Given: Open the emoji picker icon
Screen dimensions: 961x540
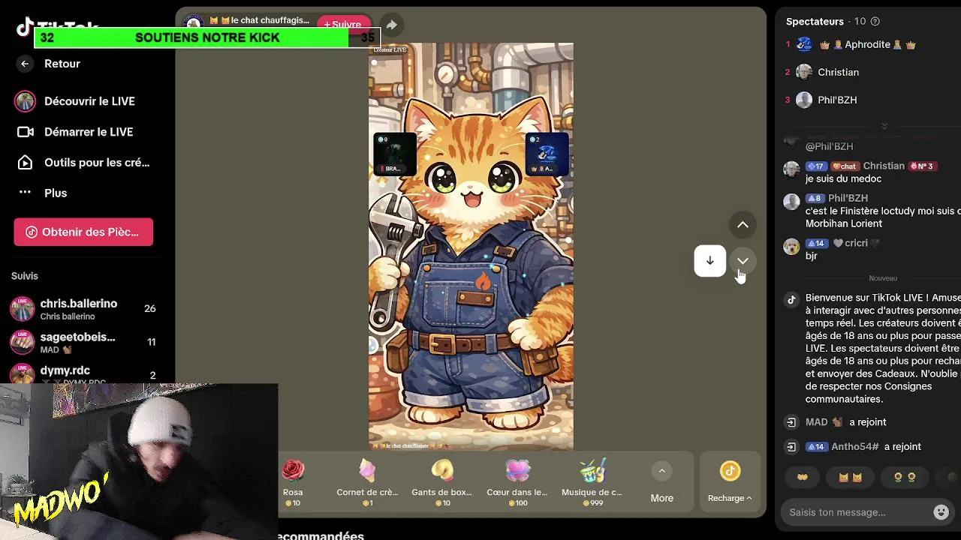Looking at the screenshot, I should (x=941, y=512).
